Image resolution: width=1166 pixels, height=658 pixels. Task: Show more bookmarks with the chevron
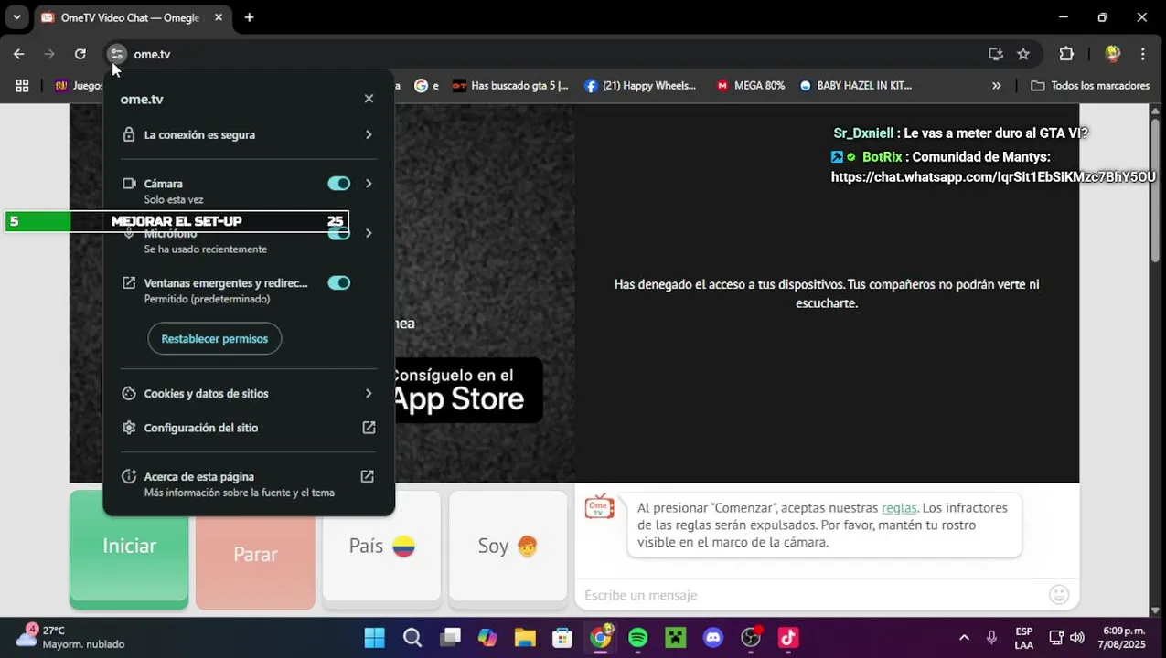tap(996, 86)
